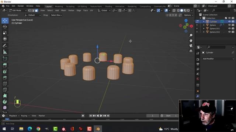The image size is (236, 132).
Task: Hide Cylinder in viewport via eye icon
Action: point(229,22)
